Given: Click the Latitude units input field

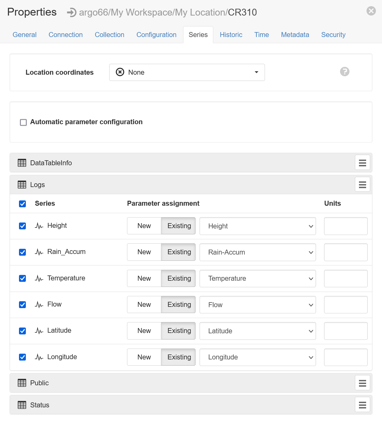Looking at the screenshot, I should pyautogui.click(x=346, y=331).
